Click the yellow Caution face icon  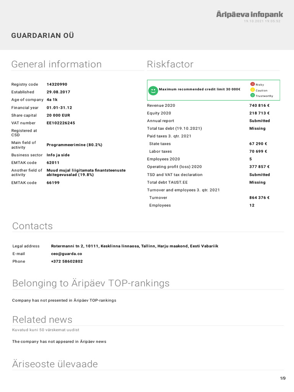253,90
